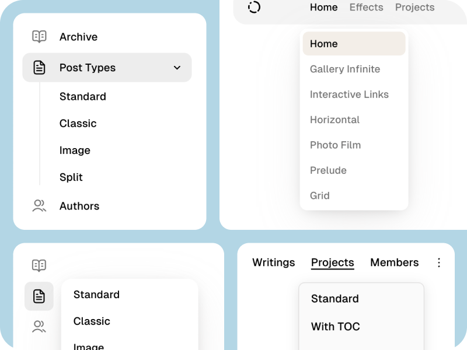Select Prelude from the dropdown
Image resolution: width=467 pixels, height=350 pixels.
328,170
